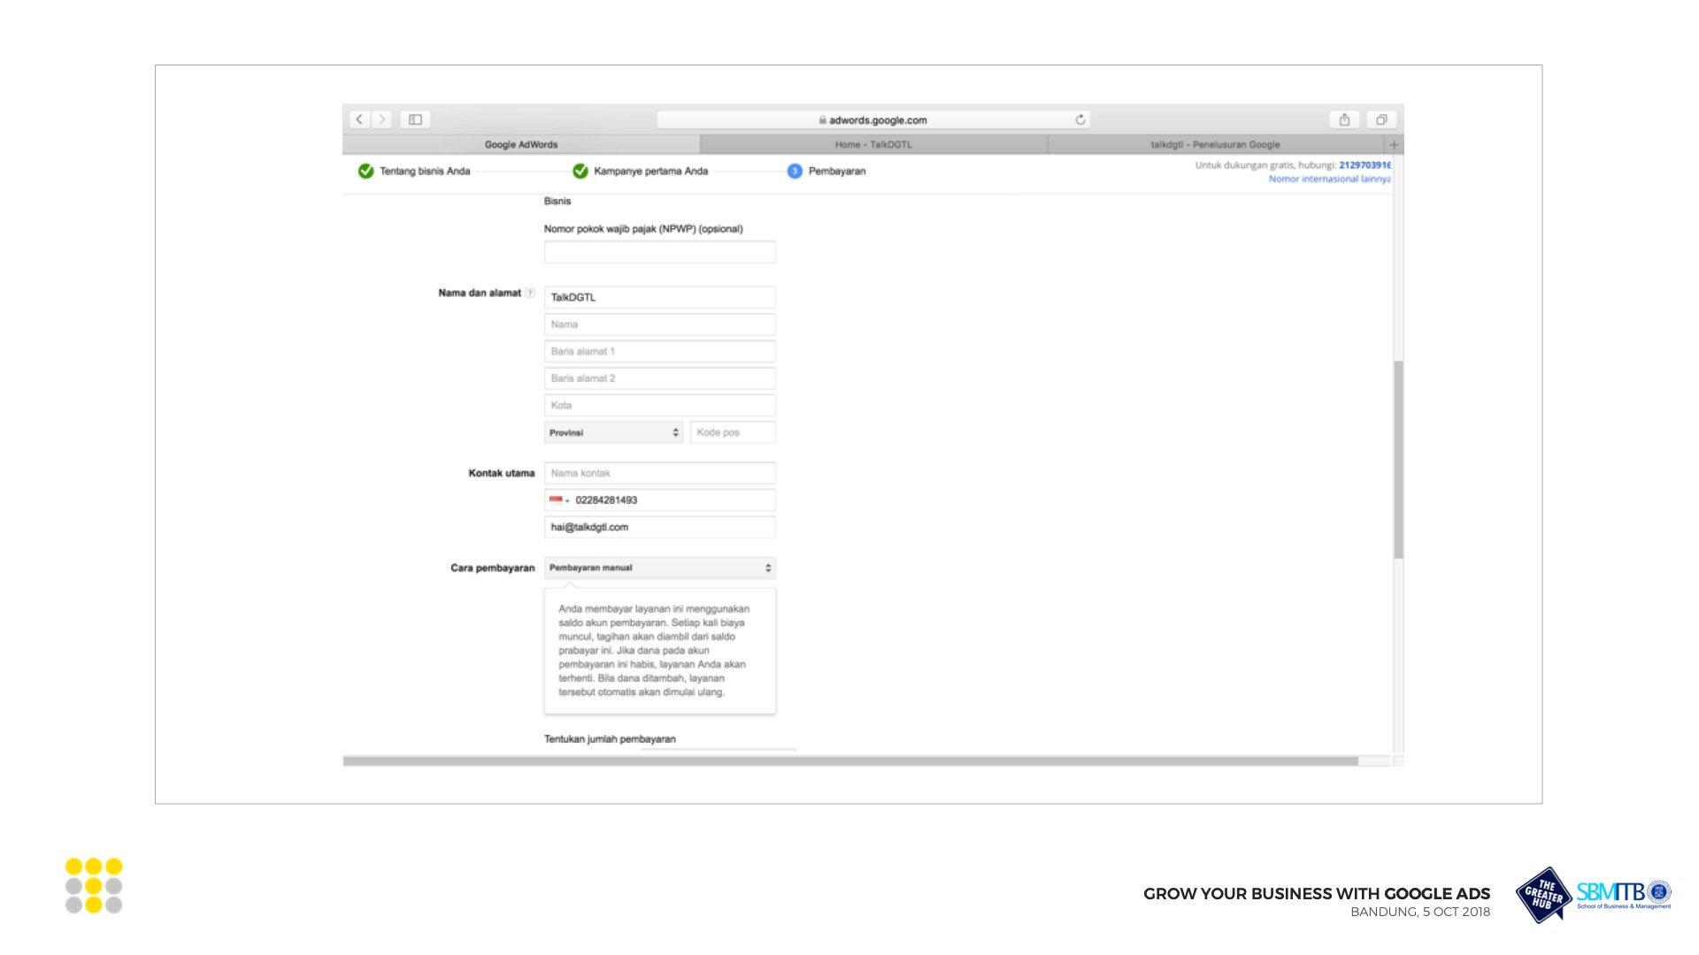
Task: Click Safari forward navigation arrow
Action: (x=382, y=119)
